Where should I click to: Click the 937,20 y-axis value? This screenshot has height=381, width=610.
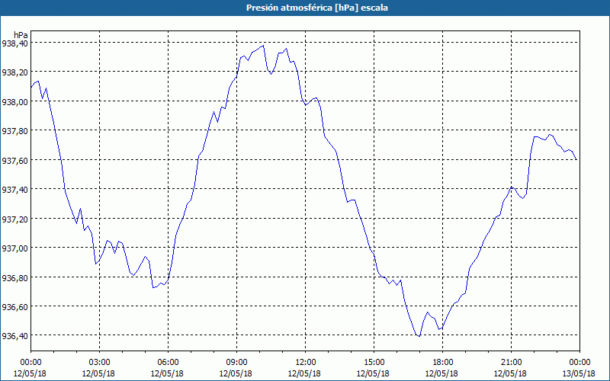pos(14,219)
